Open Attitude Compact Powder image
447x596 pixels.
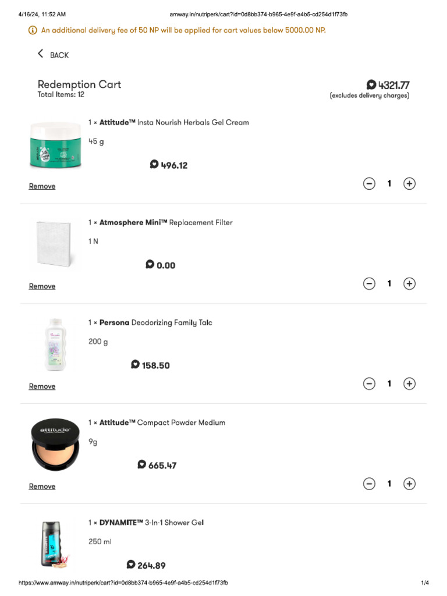coord(55,445)
